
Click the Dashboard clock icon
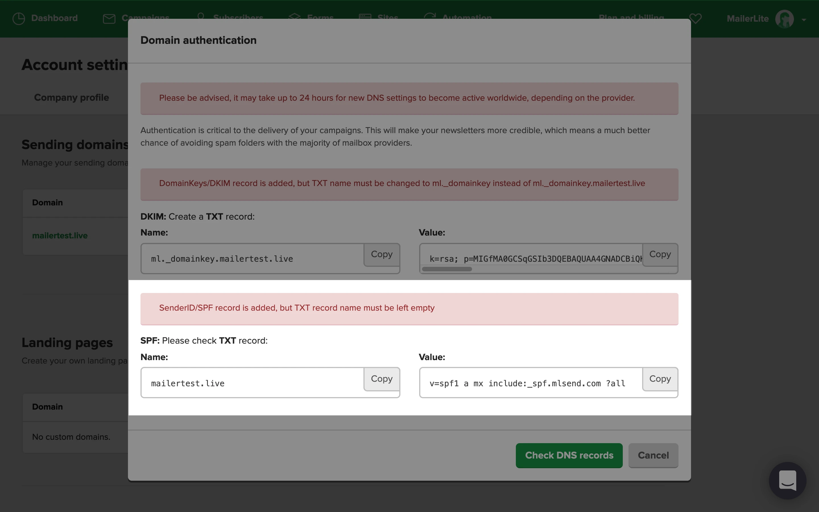coord(18,18)
